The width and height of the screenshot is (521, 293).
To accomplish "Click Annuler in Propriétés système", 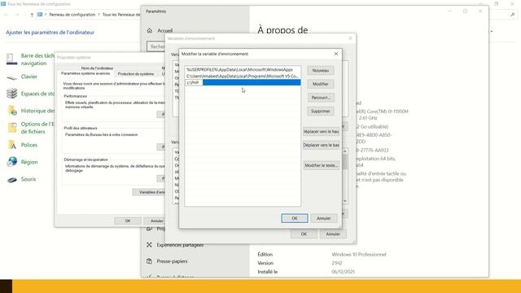I will pyautogui.click(x=155, y=221).
